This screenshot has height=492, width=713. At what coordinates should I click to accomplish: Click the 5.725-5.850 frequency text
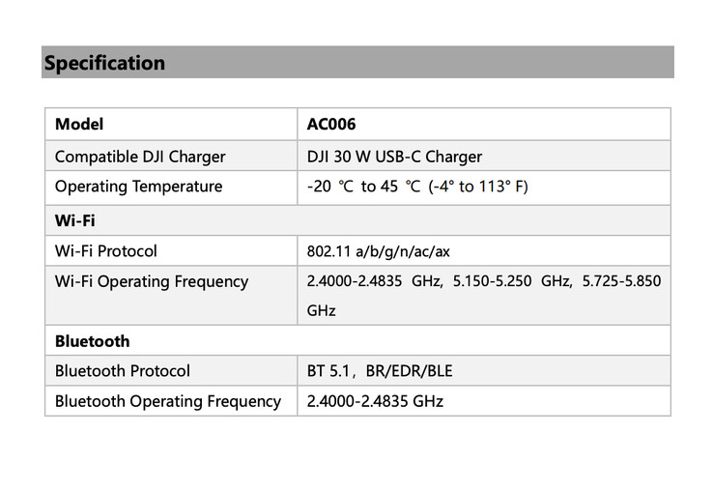click(622, 281)
